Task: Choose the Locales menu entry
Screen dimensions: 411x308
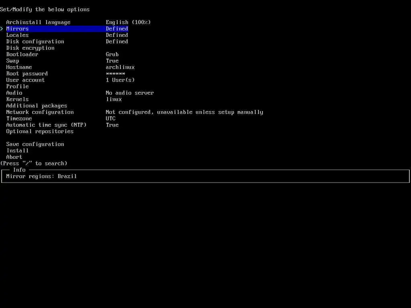Action: click(x=17, y=35)
